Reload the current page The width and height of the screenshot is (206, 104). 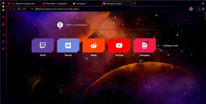coord(19,9)
